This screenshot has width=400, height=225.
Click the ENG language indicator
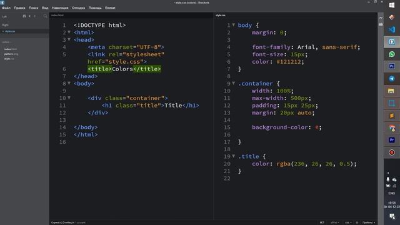392,193
